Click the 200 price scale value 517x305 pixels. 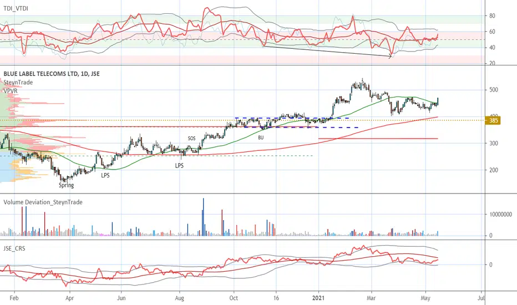(x=494, y=170)
